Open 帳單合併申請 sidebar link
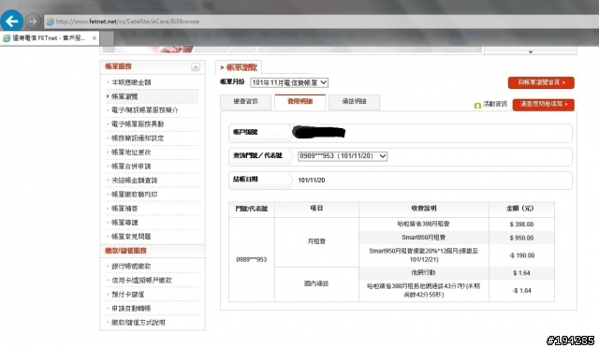 click(131, 167)
